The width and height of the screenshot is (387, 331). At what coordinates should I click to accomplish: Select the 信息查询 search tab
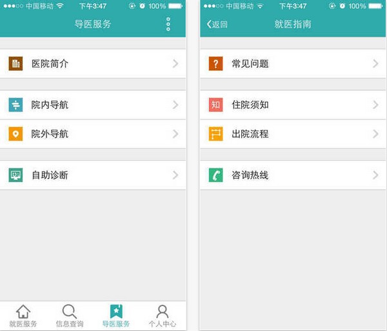pyautogui.click(x=70, y=316)
